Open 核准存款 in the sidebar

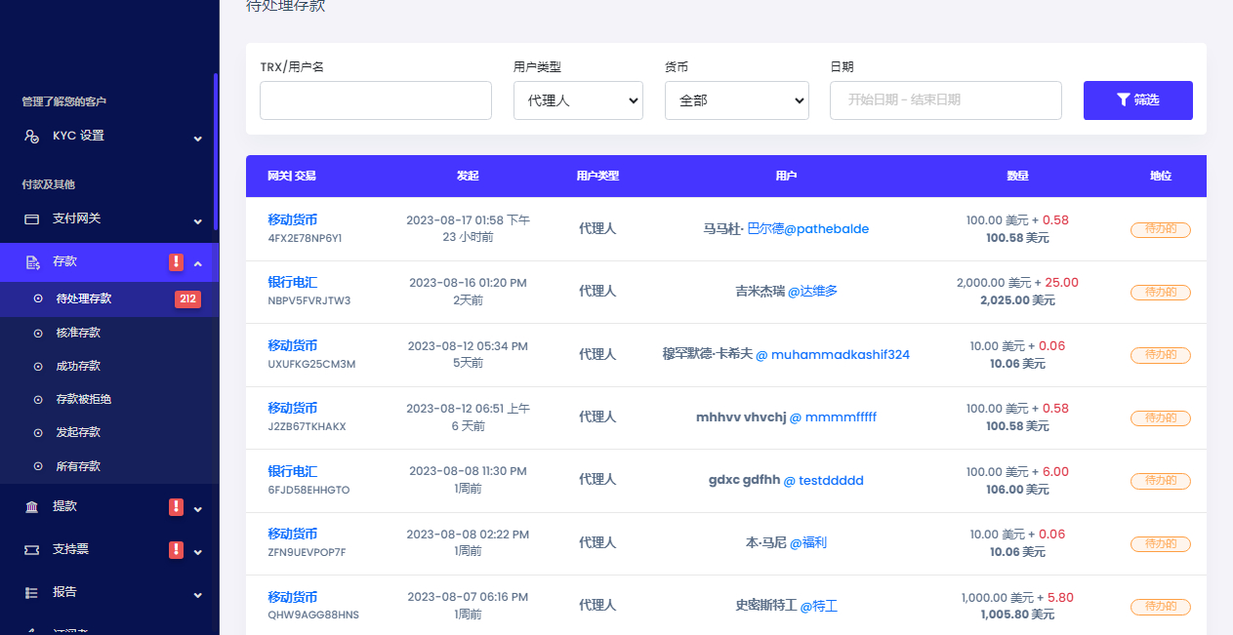(x=78, y=333)
